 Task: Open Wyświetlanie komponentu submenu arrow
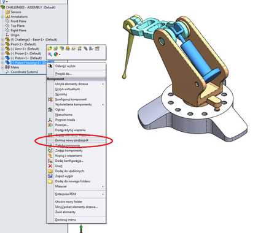point(103,104)
